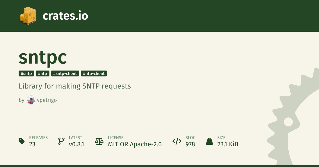Click the SLOC code brackets icon
The height and width of the screenshot is (167, 319).
coord(177,141)
